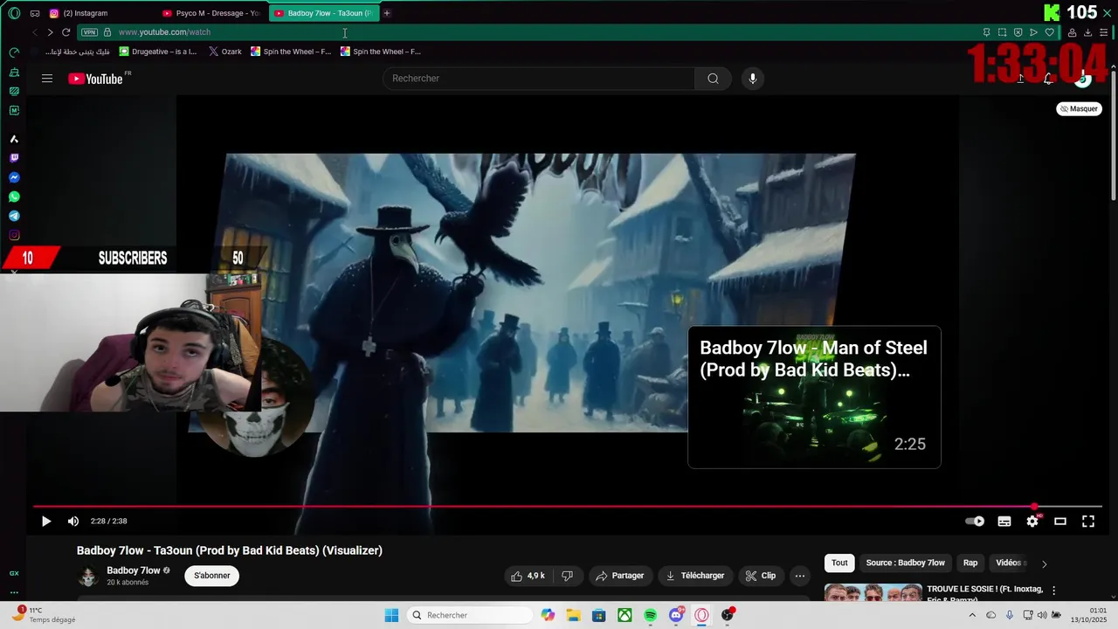Click the site security lock icon
The image size is (1118, 629).
107,32
